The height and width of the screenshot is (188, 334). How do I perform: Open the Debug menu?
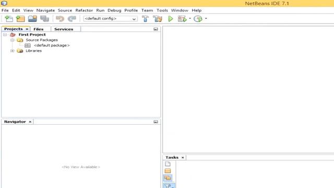pos(114,10)
